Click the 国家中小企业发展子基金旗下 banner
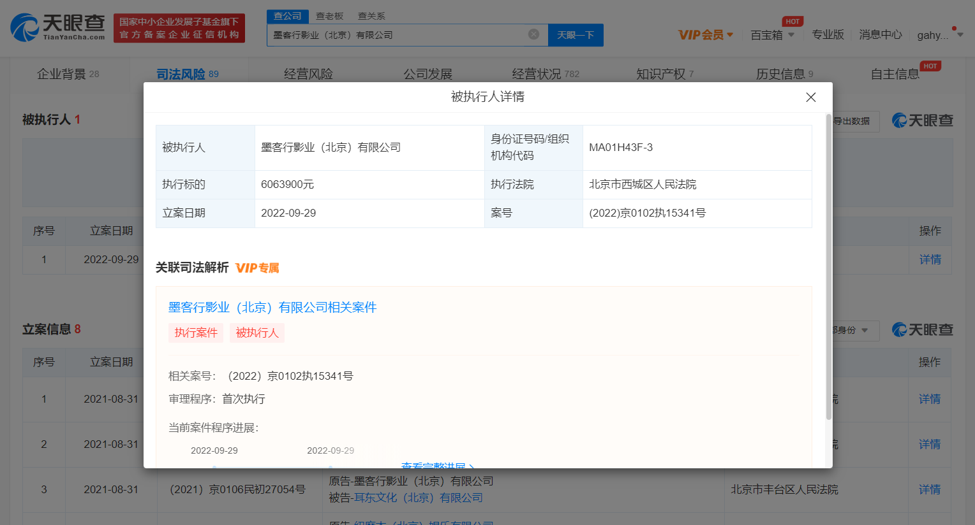This screenshot has height=525, width=975. [x=179, y=28]
